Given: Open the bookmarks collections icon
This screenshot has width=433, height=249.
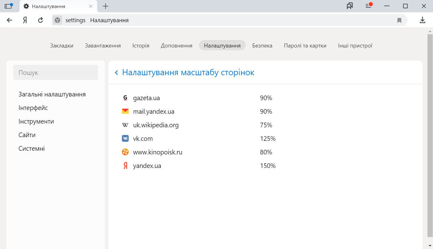Looking at the screenshot, I should [350, 6].
